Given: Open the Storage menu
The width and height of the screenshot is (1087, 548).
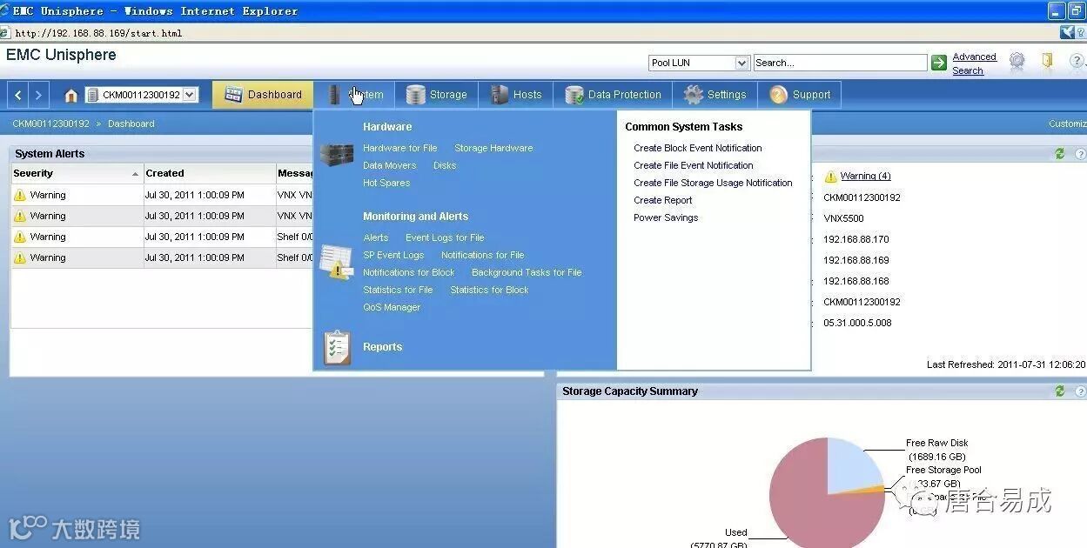Looking at the screenshot, I should (437, 95).
